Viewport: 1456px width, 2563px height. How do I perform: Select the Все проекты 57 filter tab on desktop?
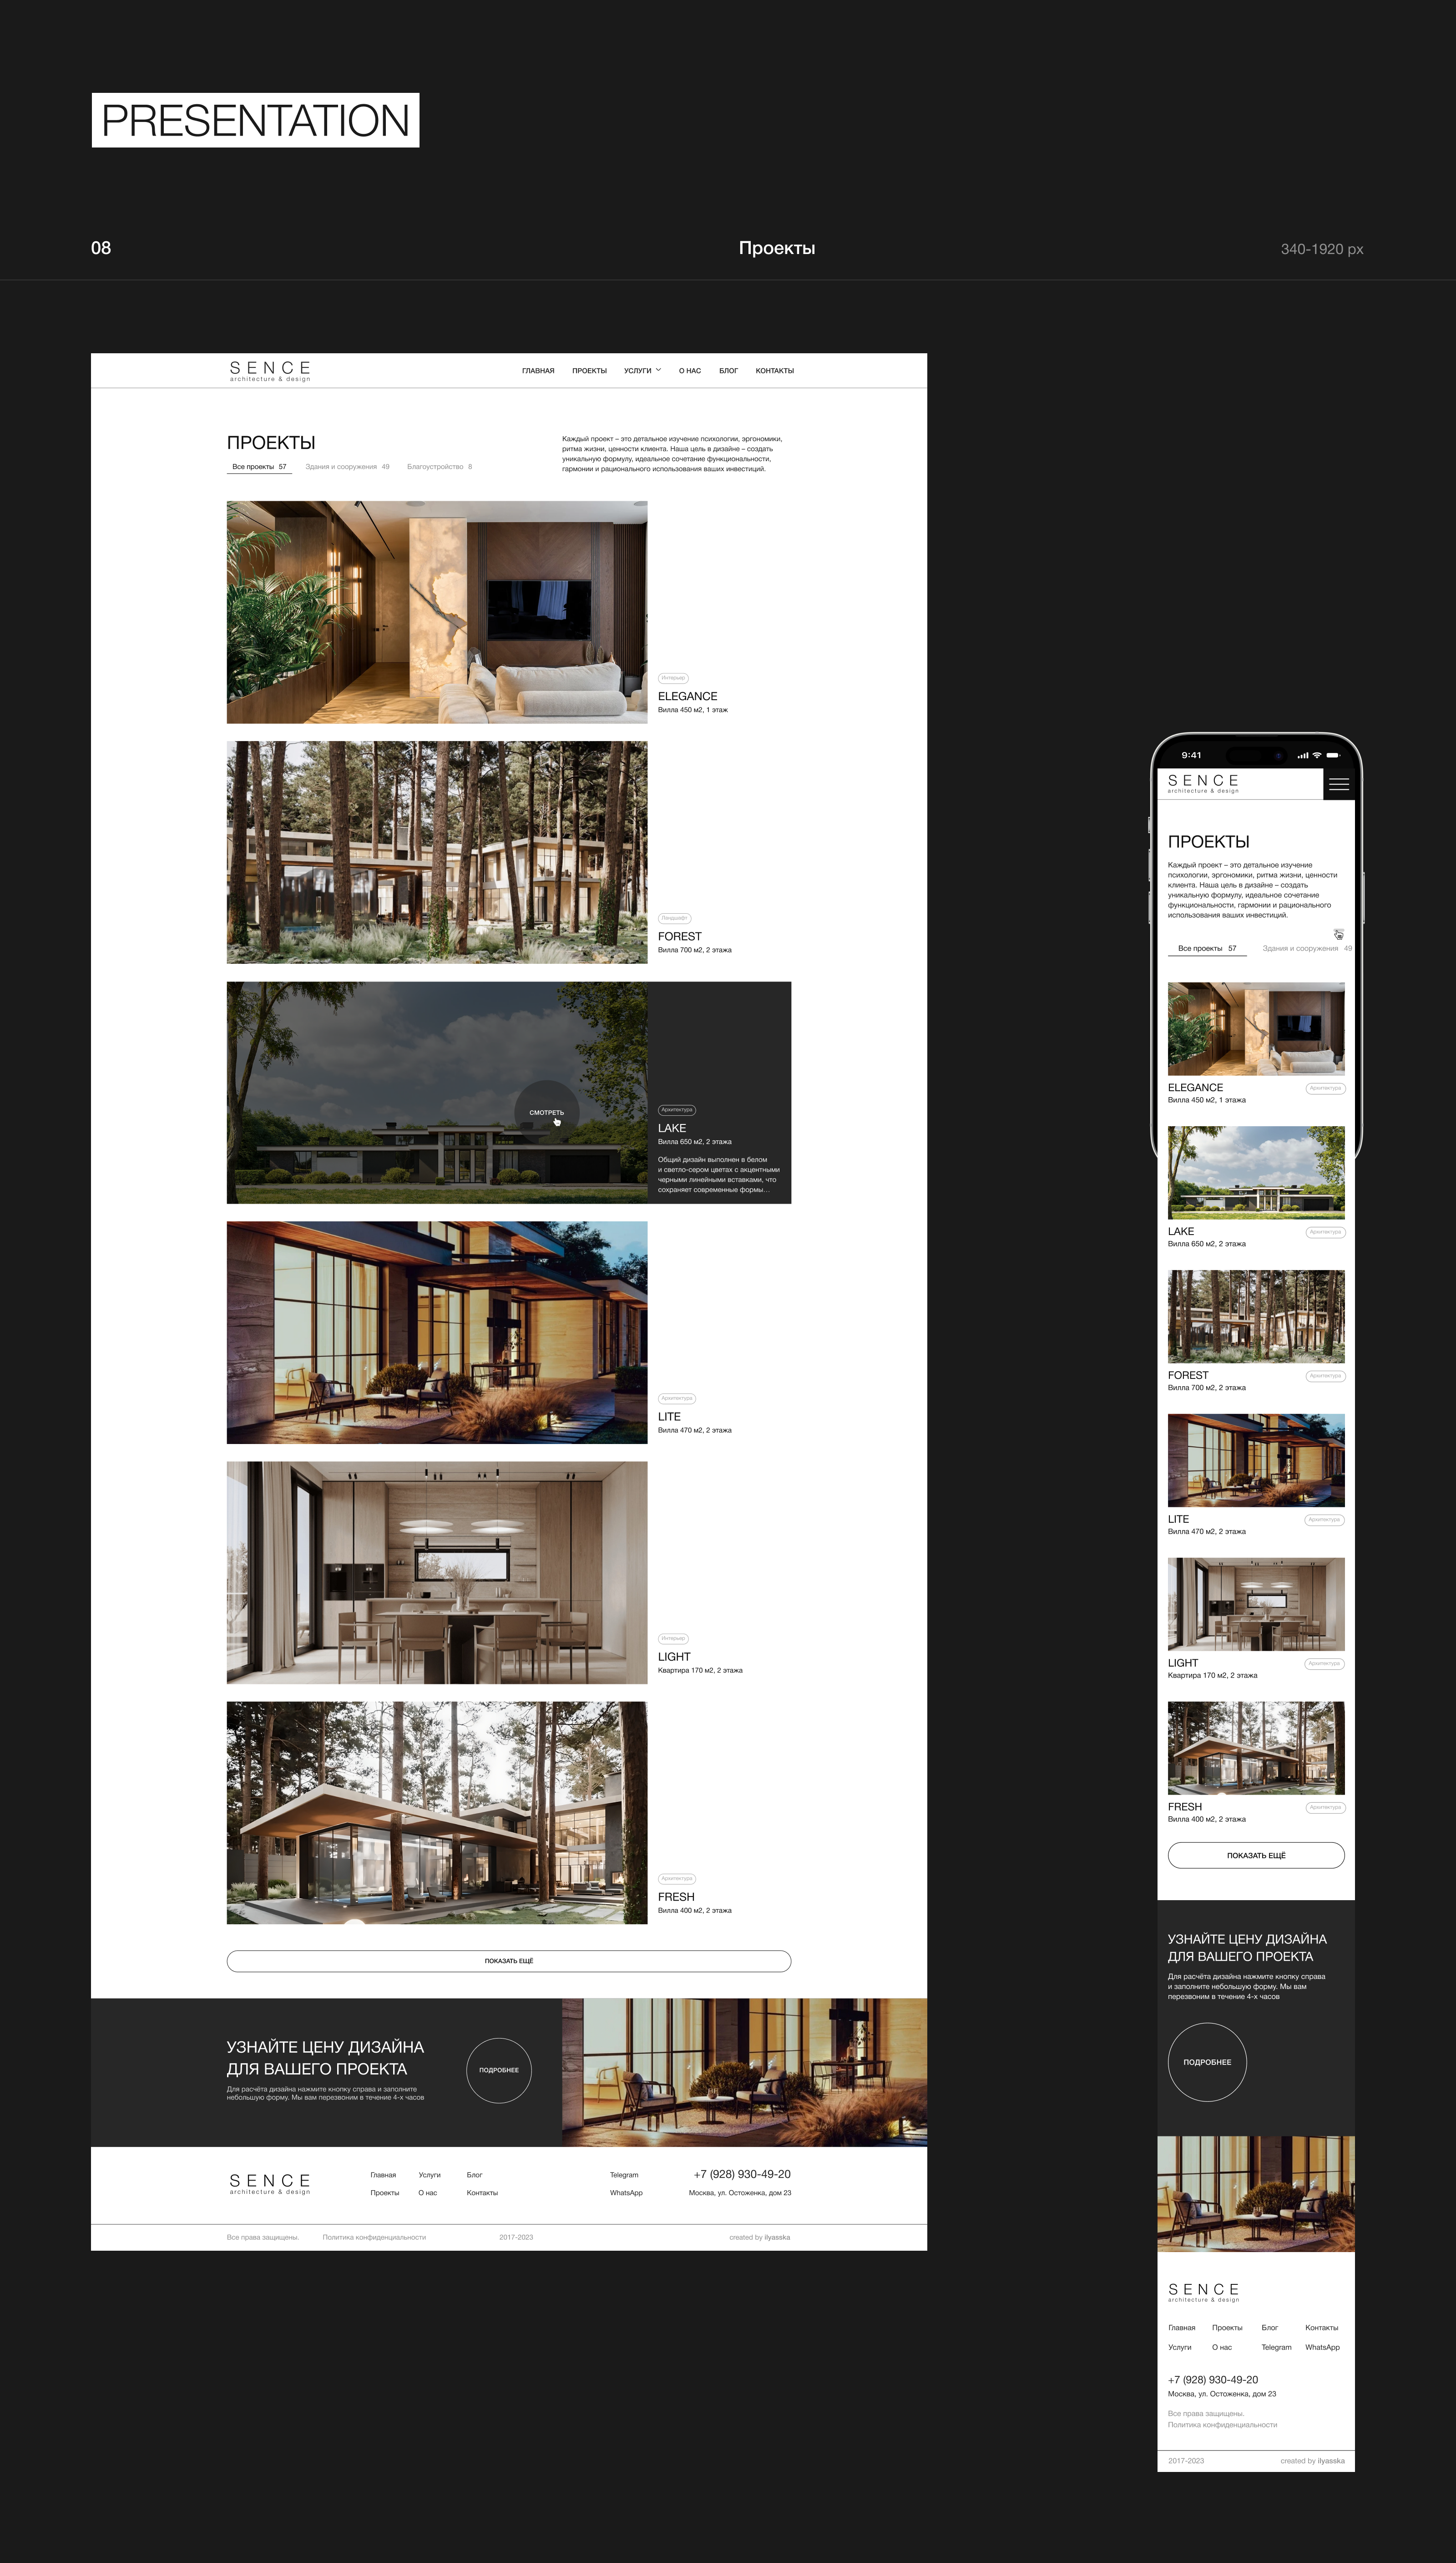click(259, 467)
